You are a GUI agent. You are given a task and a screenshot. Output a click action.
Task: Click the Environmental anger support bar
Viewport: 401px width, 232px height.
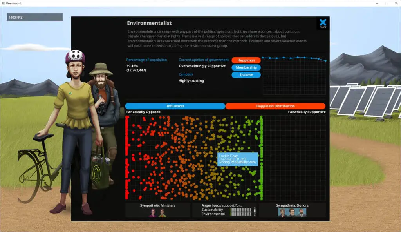[x=240, y=214]
